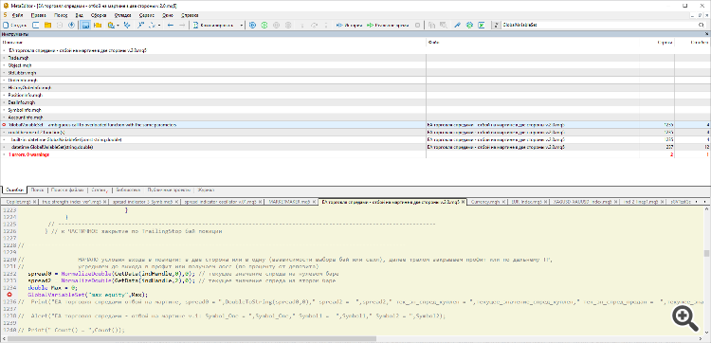Switch to the Errors tab

click(13, 190)
